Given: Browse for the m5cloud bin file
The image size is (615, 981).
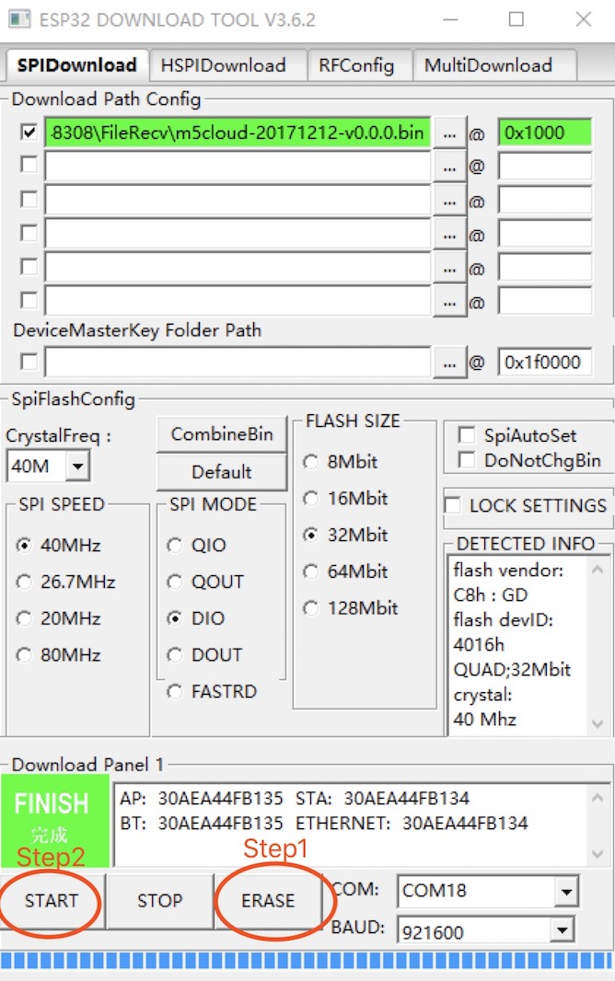Looking at the screenshot, I should click(x=449, y=133).
